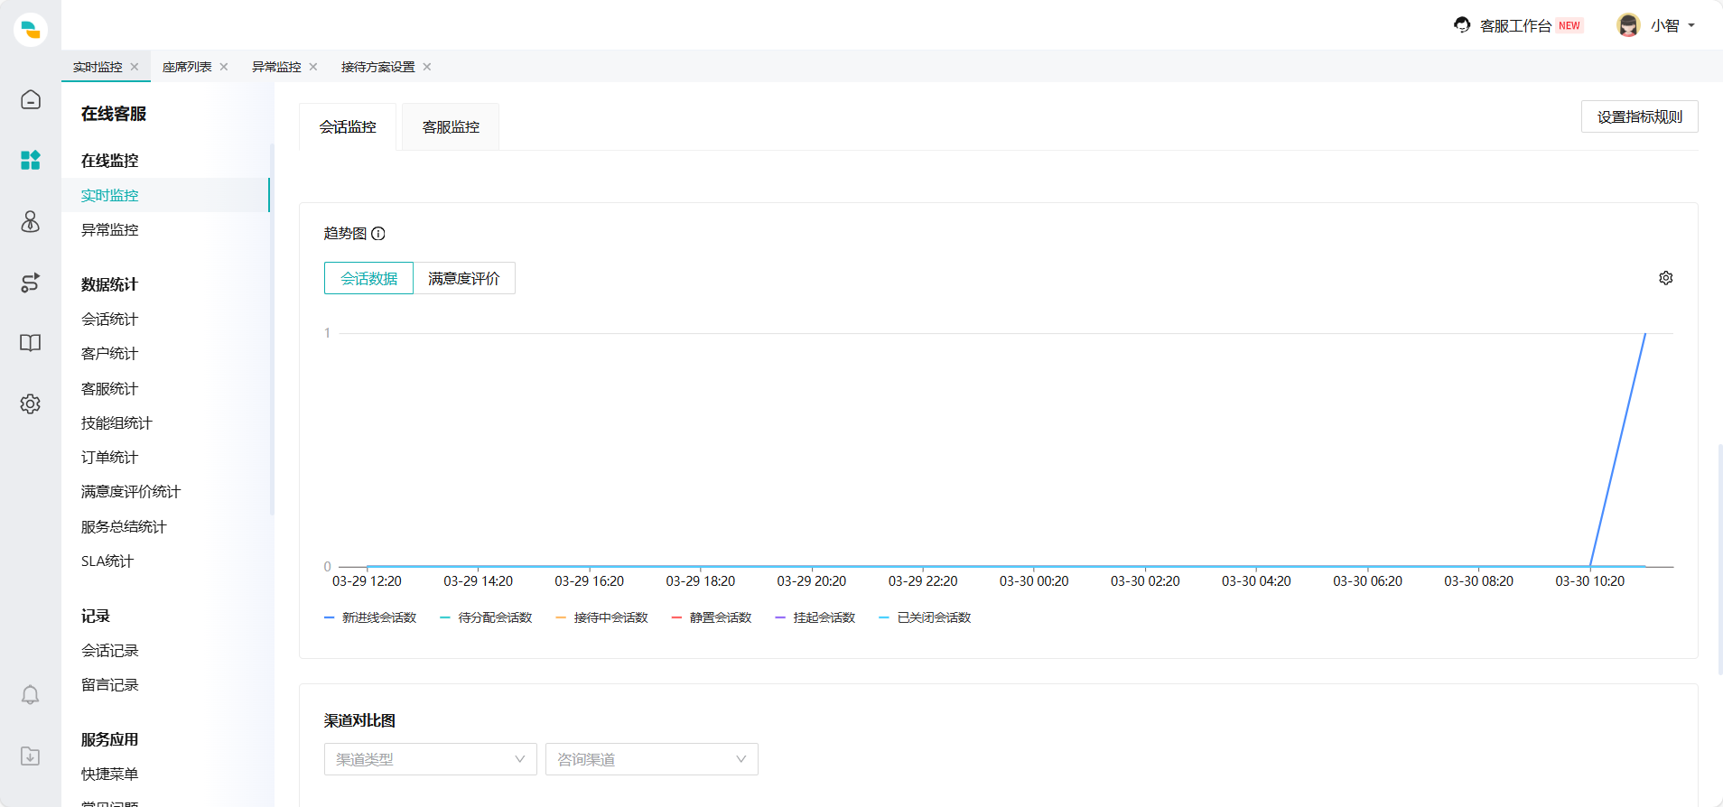Open 客服工作台 workbench link

tap(1515, 25)
